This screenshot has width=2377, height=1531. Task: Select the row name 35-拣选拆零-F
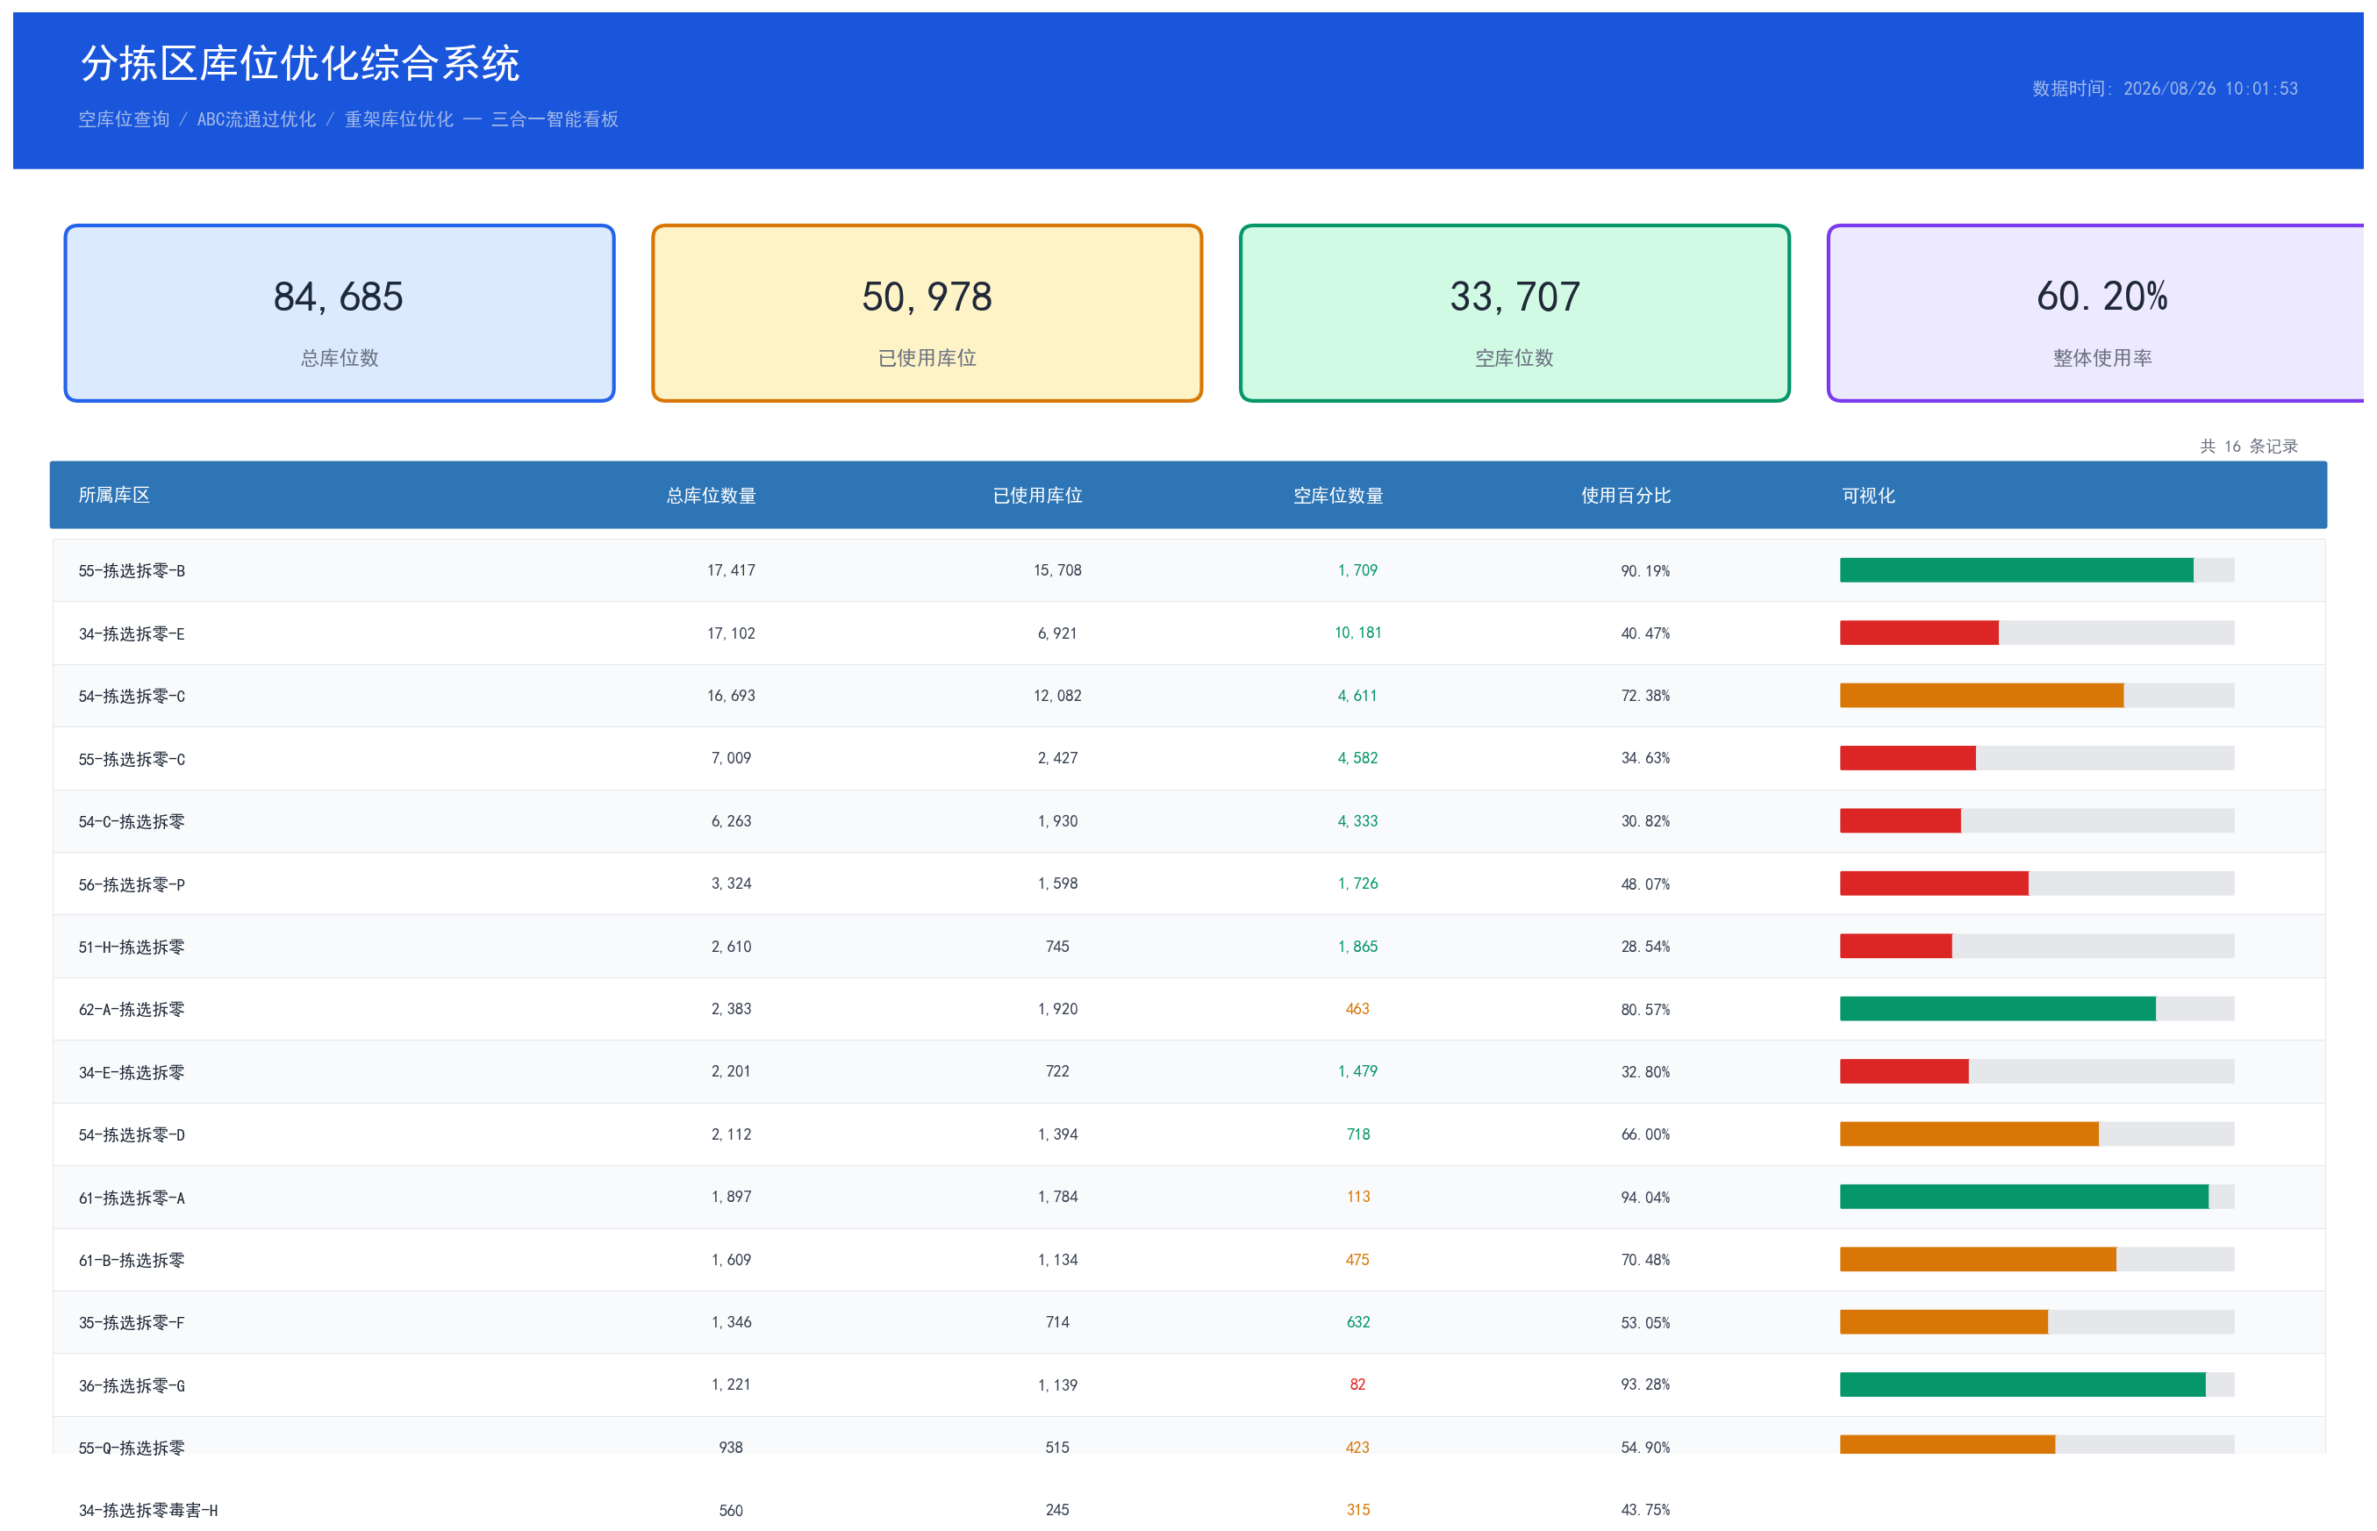coord(132,1322)
